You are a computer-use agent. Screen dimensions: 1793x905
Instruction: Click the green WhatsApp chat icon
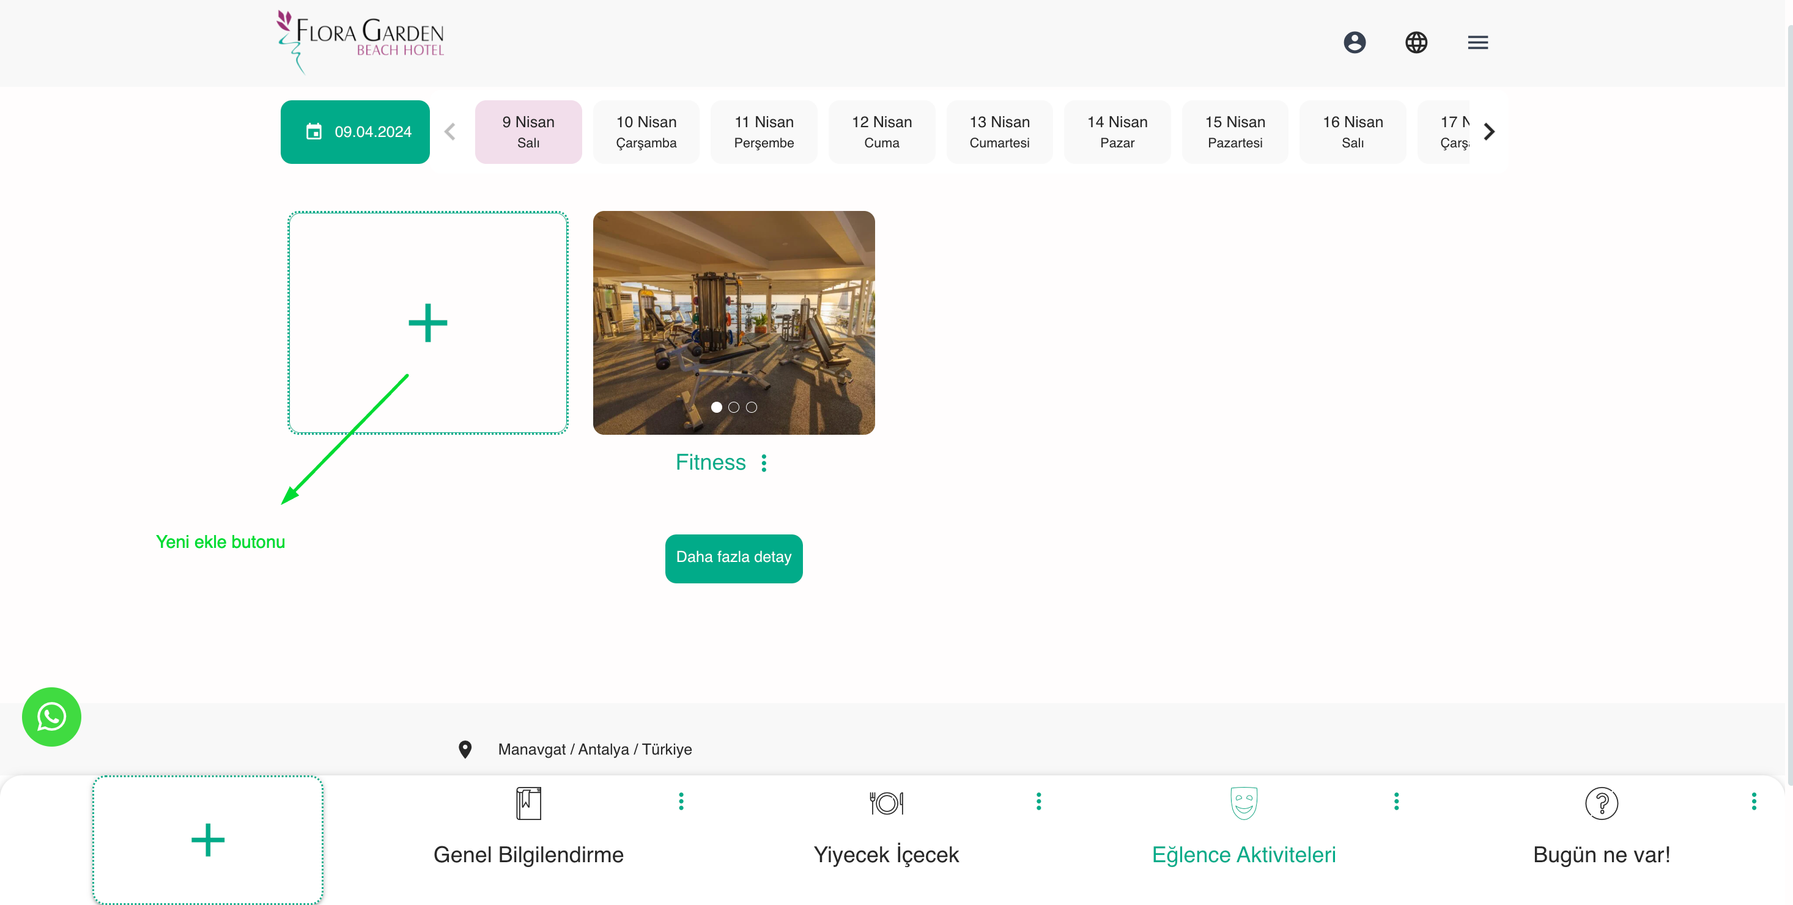click(x=51, y=716)
